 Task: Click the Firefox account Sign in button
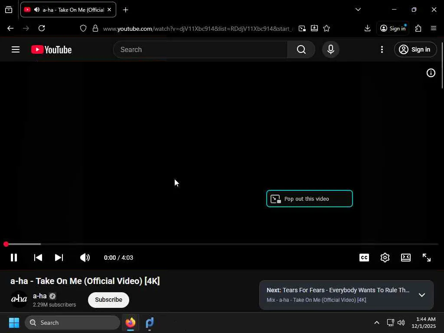coord(393,28)
